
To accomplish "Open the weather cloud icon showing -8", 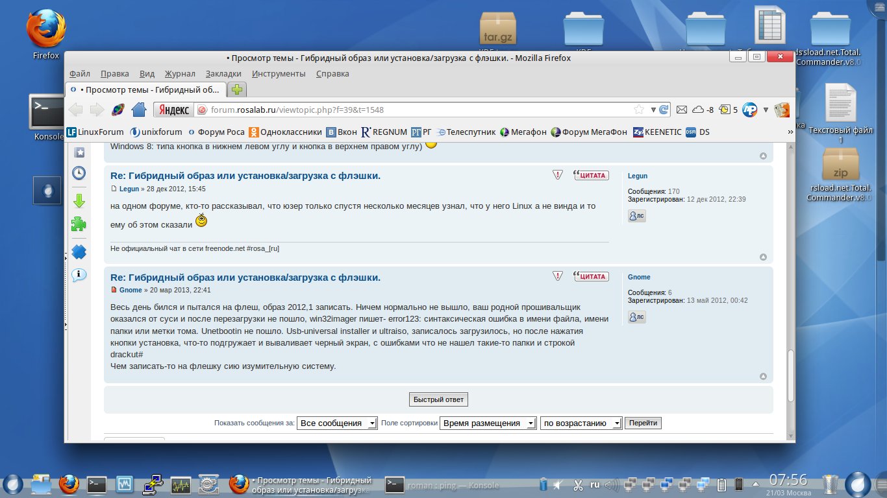I will tap(703, 110).
